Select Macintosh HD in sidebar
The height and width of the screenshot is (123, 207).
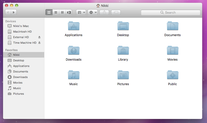coord(24,32)
